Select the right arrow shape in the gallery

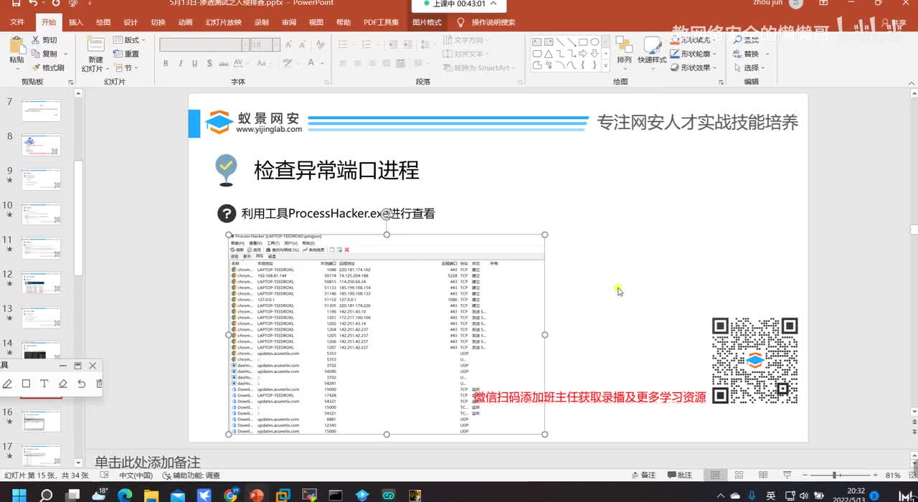click(x=584, y=53)
